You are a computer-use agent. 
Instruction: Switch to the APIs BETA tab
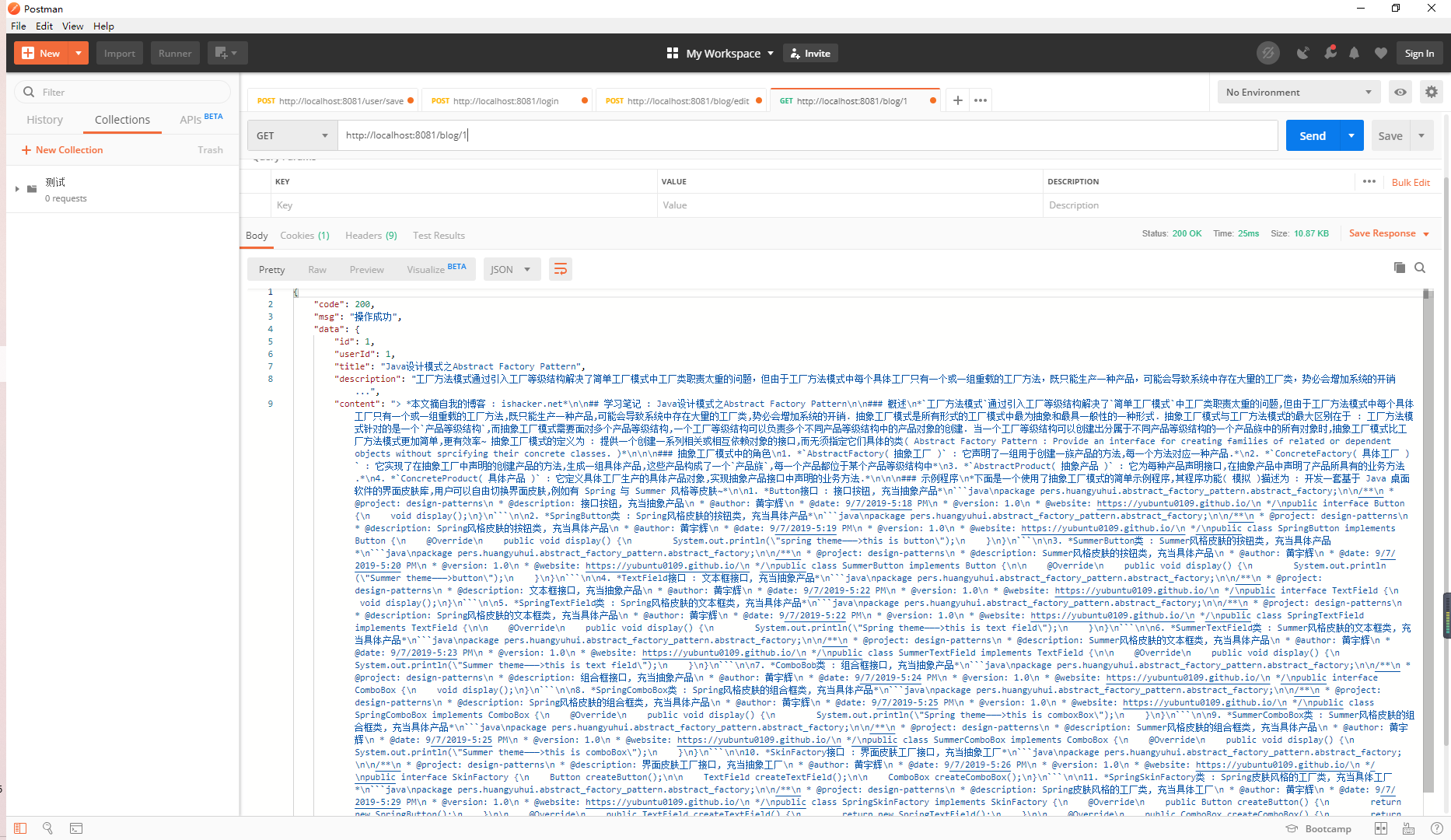click(x=201, y=119)
